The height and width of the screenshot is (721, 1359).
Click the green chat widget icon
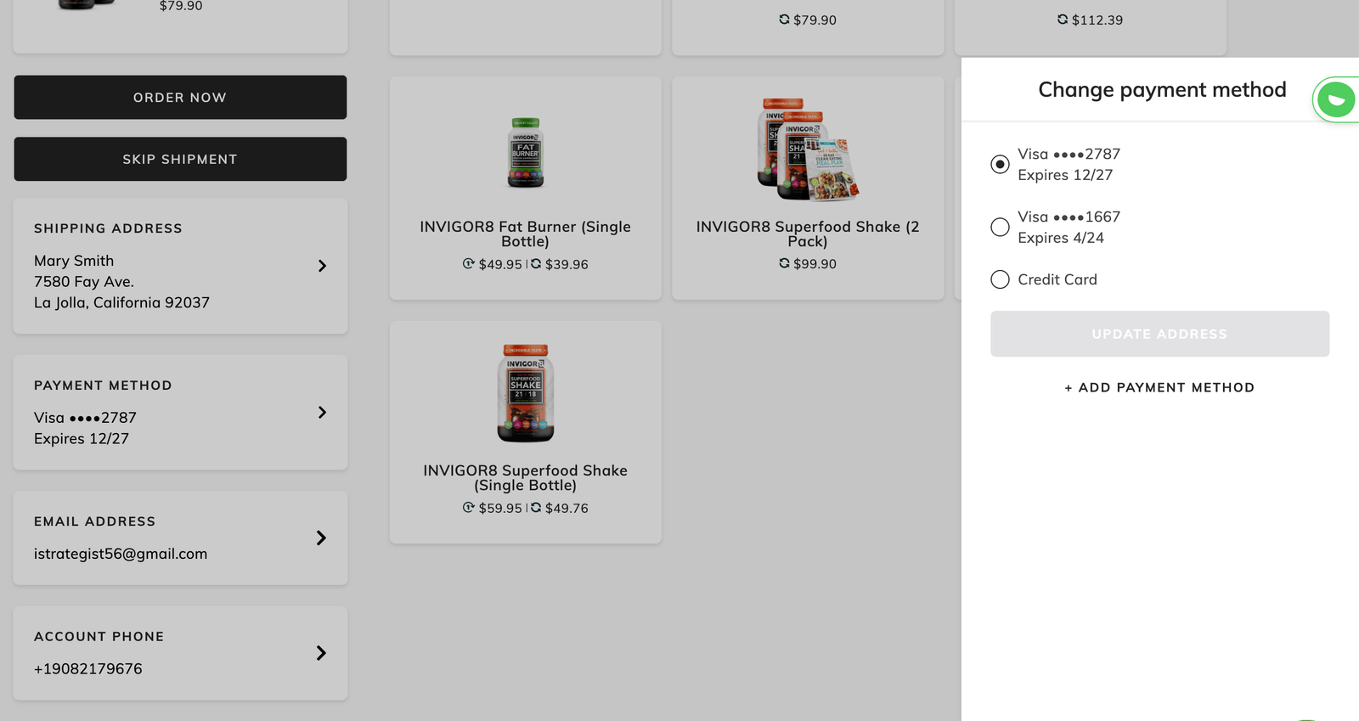(1336, 100)
